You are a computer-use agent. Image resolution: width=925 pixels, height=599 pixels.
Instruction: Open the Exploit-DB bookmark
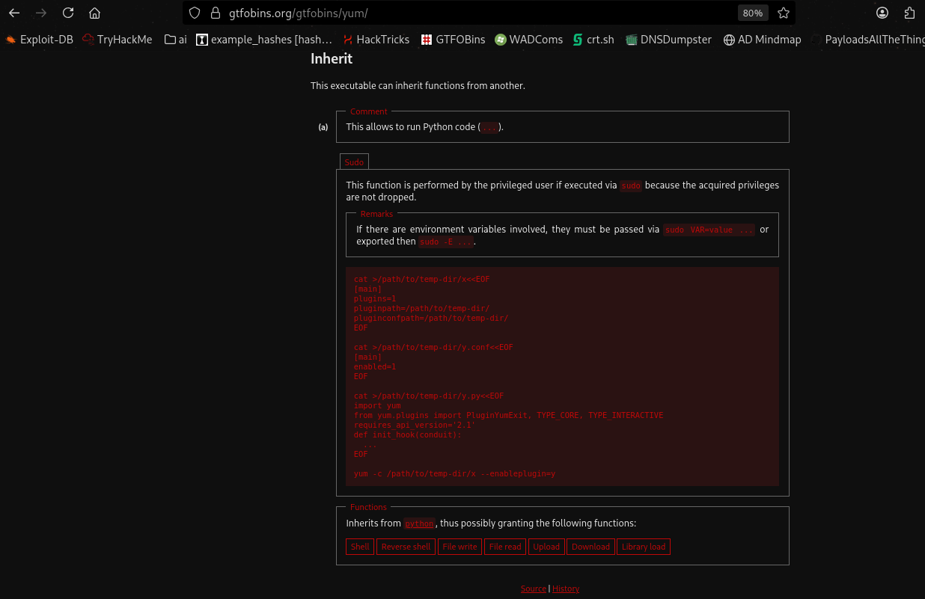(39, 40)
